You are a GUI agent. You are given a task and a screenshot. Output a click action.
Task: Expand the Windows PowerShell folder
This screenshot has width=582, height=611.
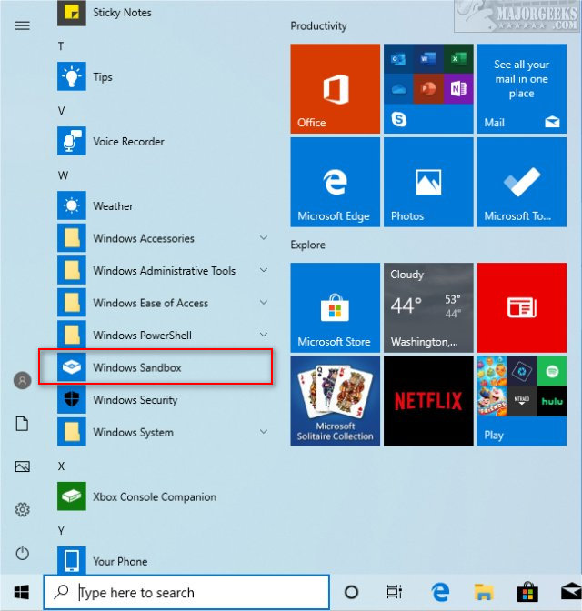click(162, 336)
